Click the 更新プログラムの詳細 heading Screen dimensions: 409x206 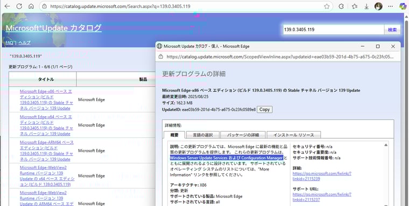(x=194, y=74)
